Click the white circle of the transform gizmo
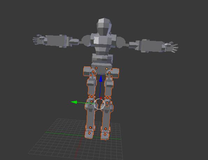 coord(99,104)
